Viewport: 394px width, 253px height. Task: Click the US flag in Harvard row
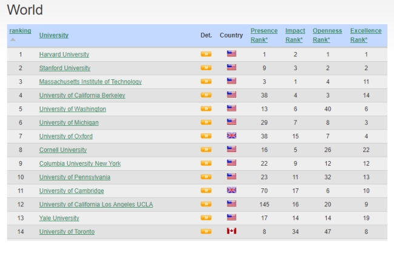pyautogui.click(x=232, y=54)
